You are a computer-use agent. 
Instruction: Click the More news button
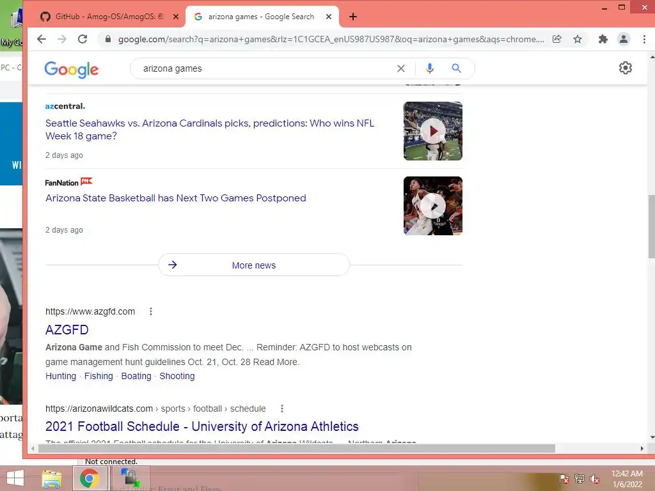(253, 265)
